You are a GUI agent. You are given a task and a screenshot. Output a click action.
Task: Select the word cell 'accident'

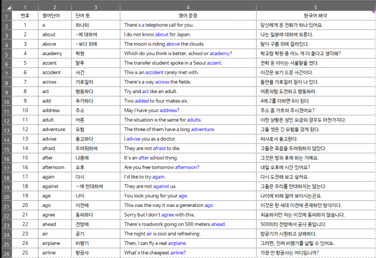coord(55,72)
